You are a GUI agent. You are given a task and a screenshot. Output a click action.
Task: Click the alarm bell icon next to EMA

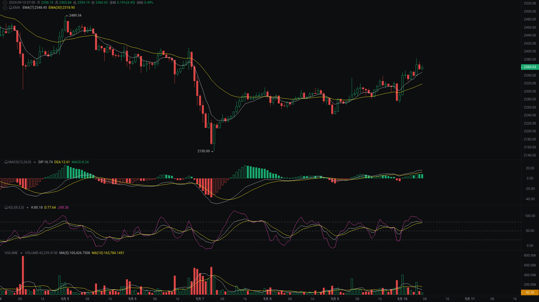click(10, 8)
